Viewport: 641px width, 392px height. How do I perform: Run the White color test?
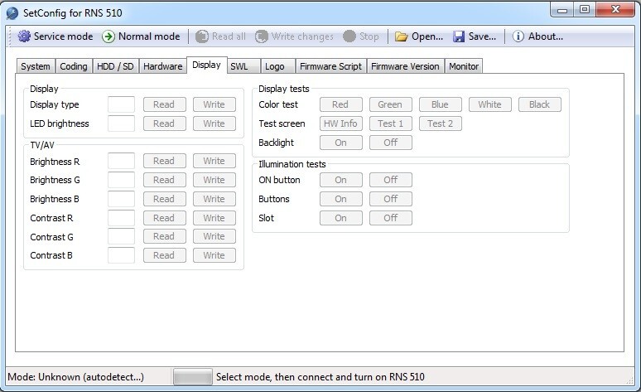(490, 104)
